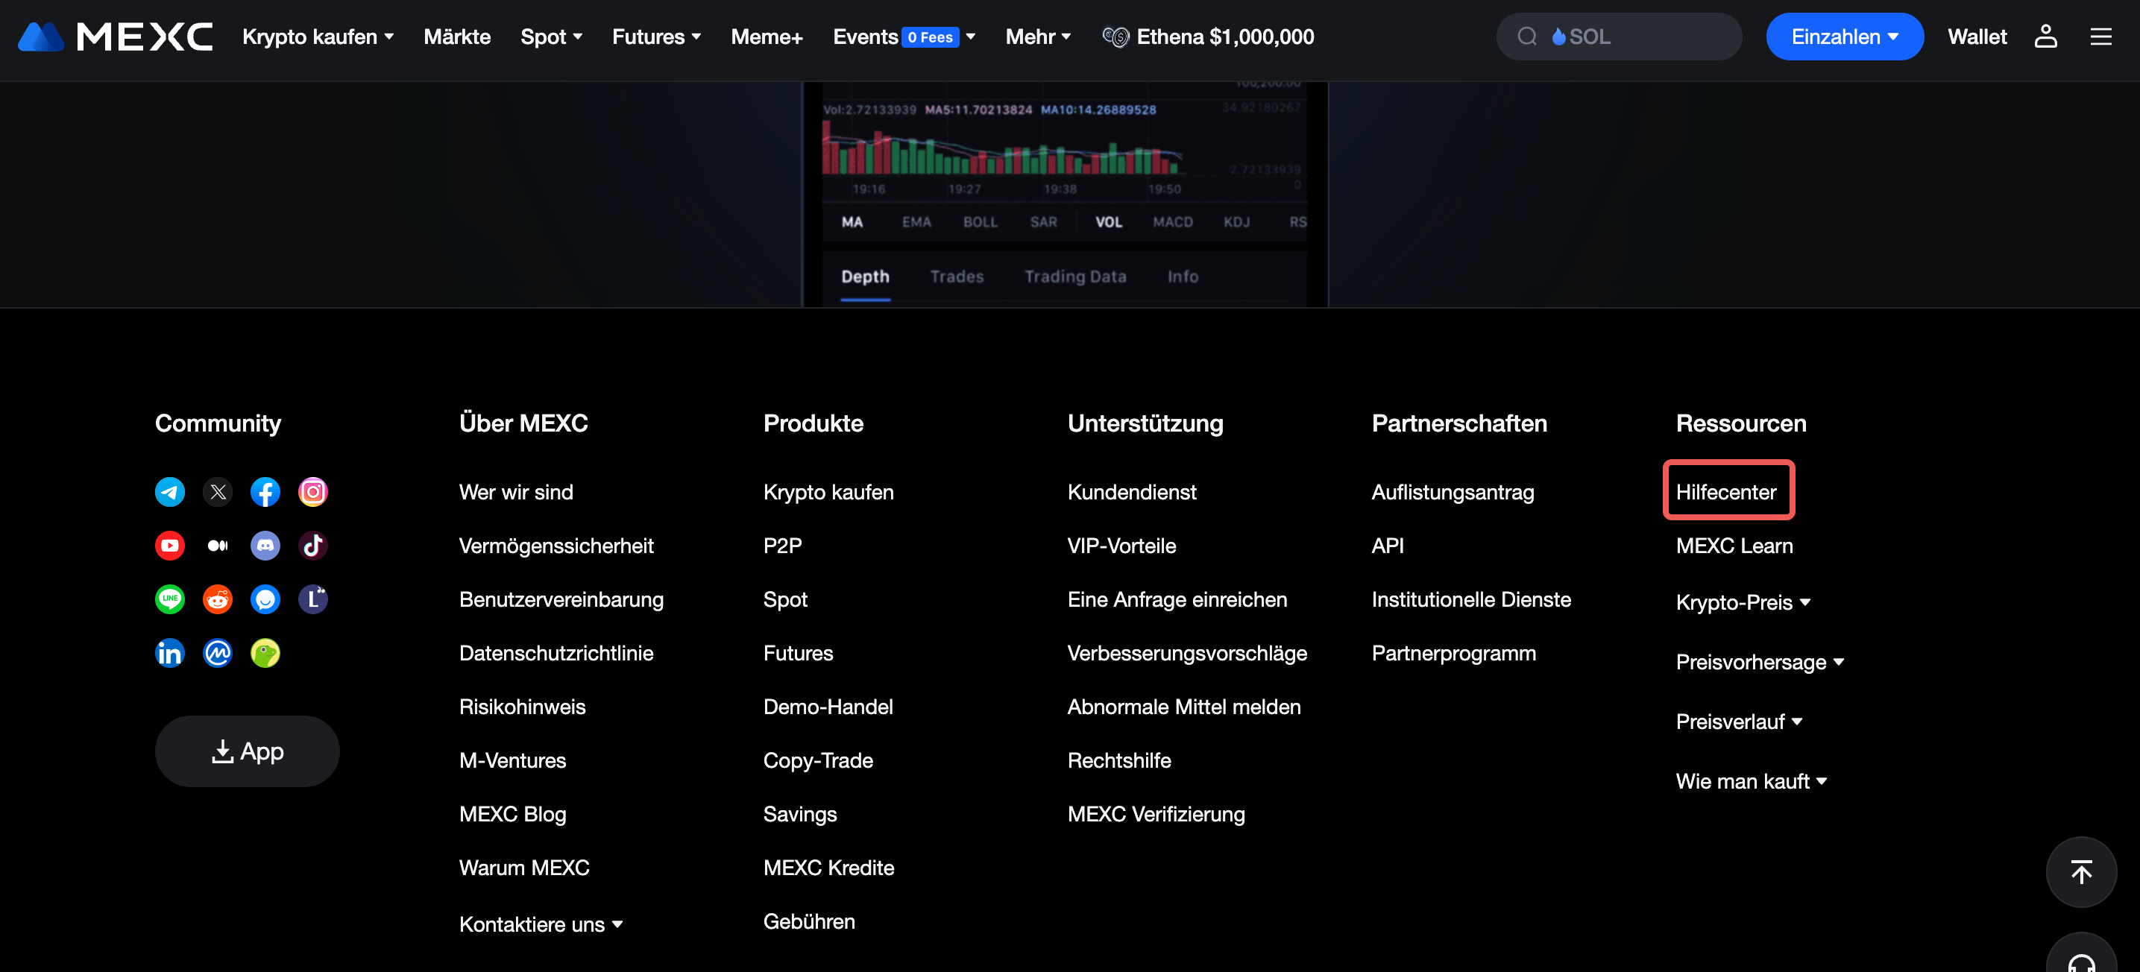Expand the Krypto kaufen menu

[318, 37]
